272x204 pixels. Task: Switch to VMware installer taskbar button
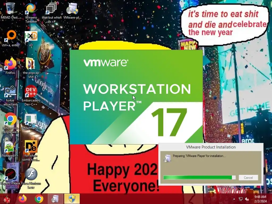(55, 199)
